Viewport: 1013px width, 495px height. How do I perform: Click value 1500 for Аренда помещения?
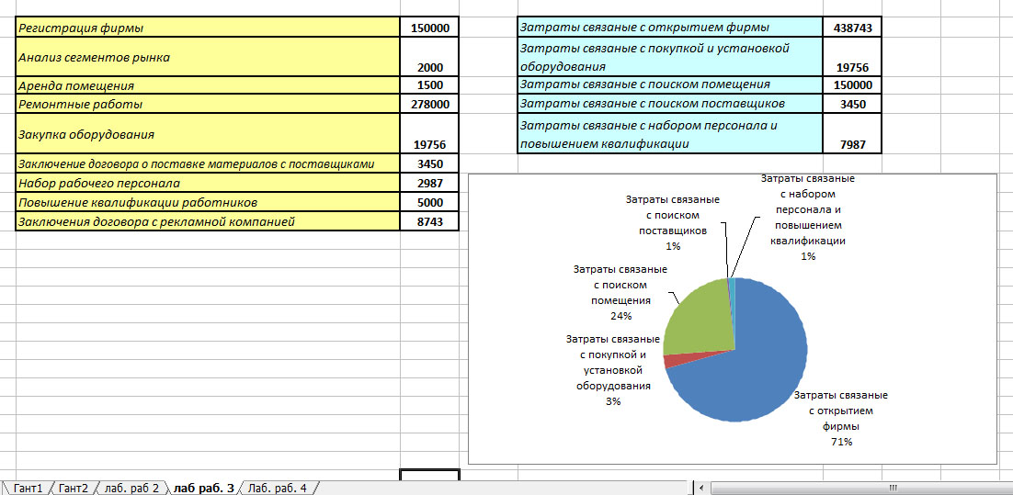coord(429,85)
